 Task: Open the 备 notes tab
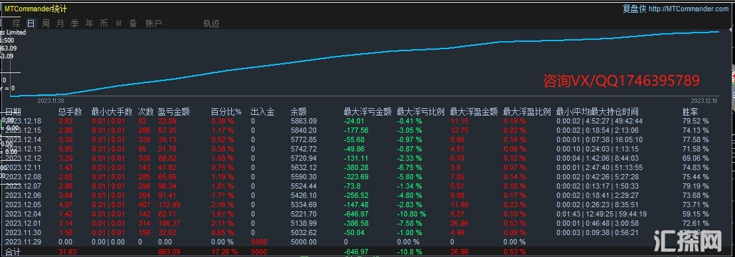click(133, 23)
